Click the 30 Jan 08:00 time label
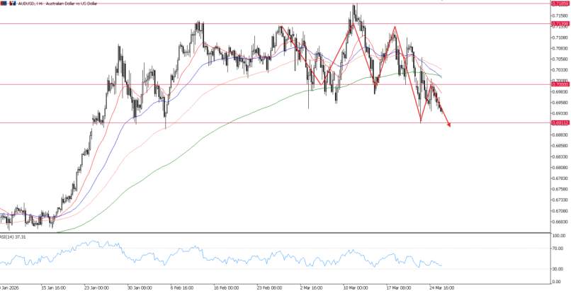 (140, 287)
